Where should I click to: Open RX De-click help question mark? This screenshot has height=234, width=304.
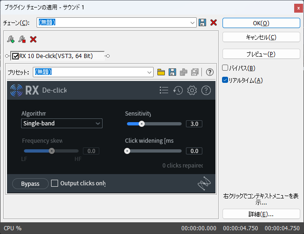coord(206,90)
